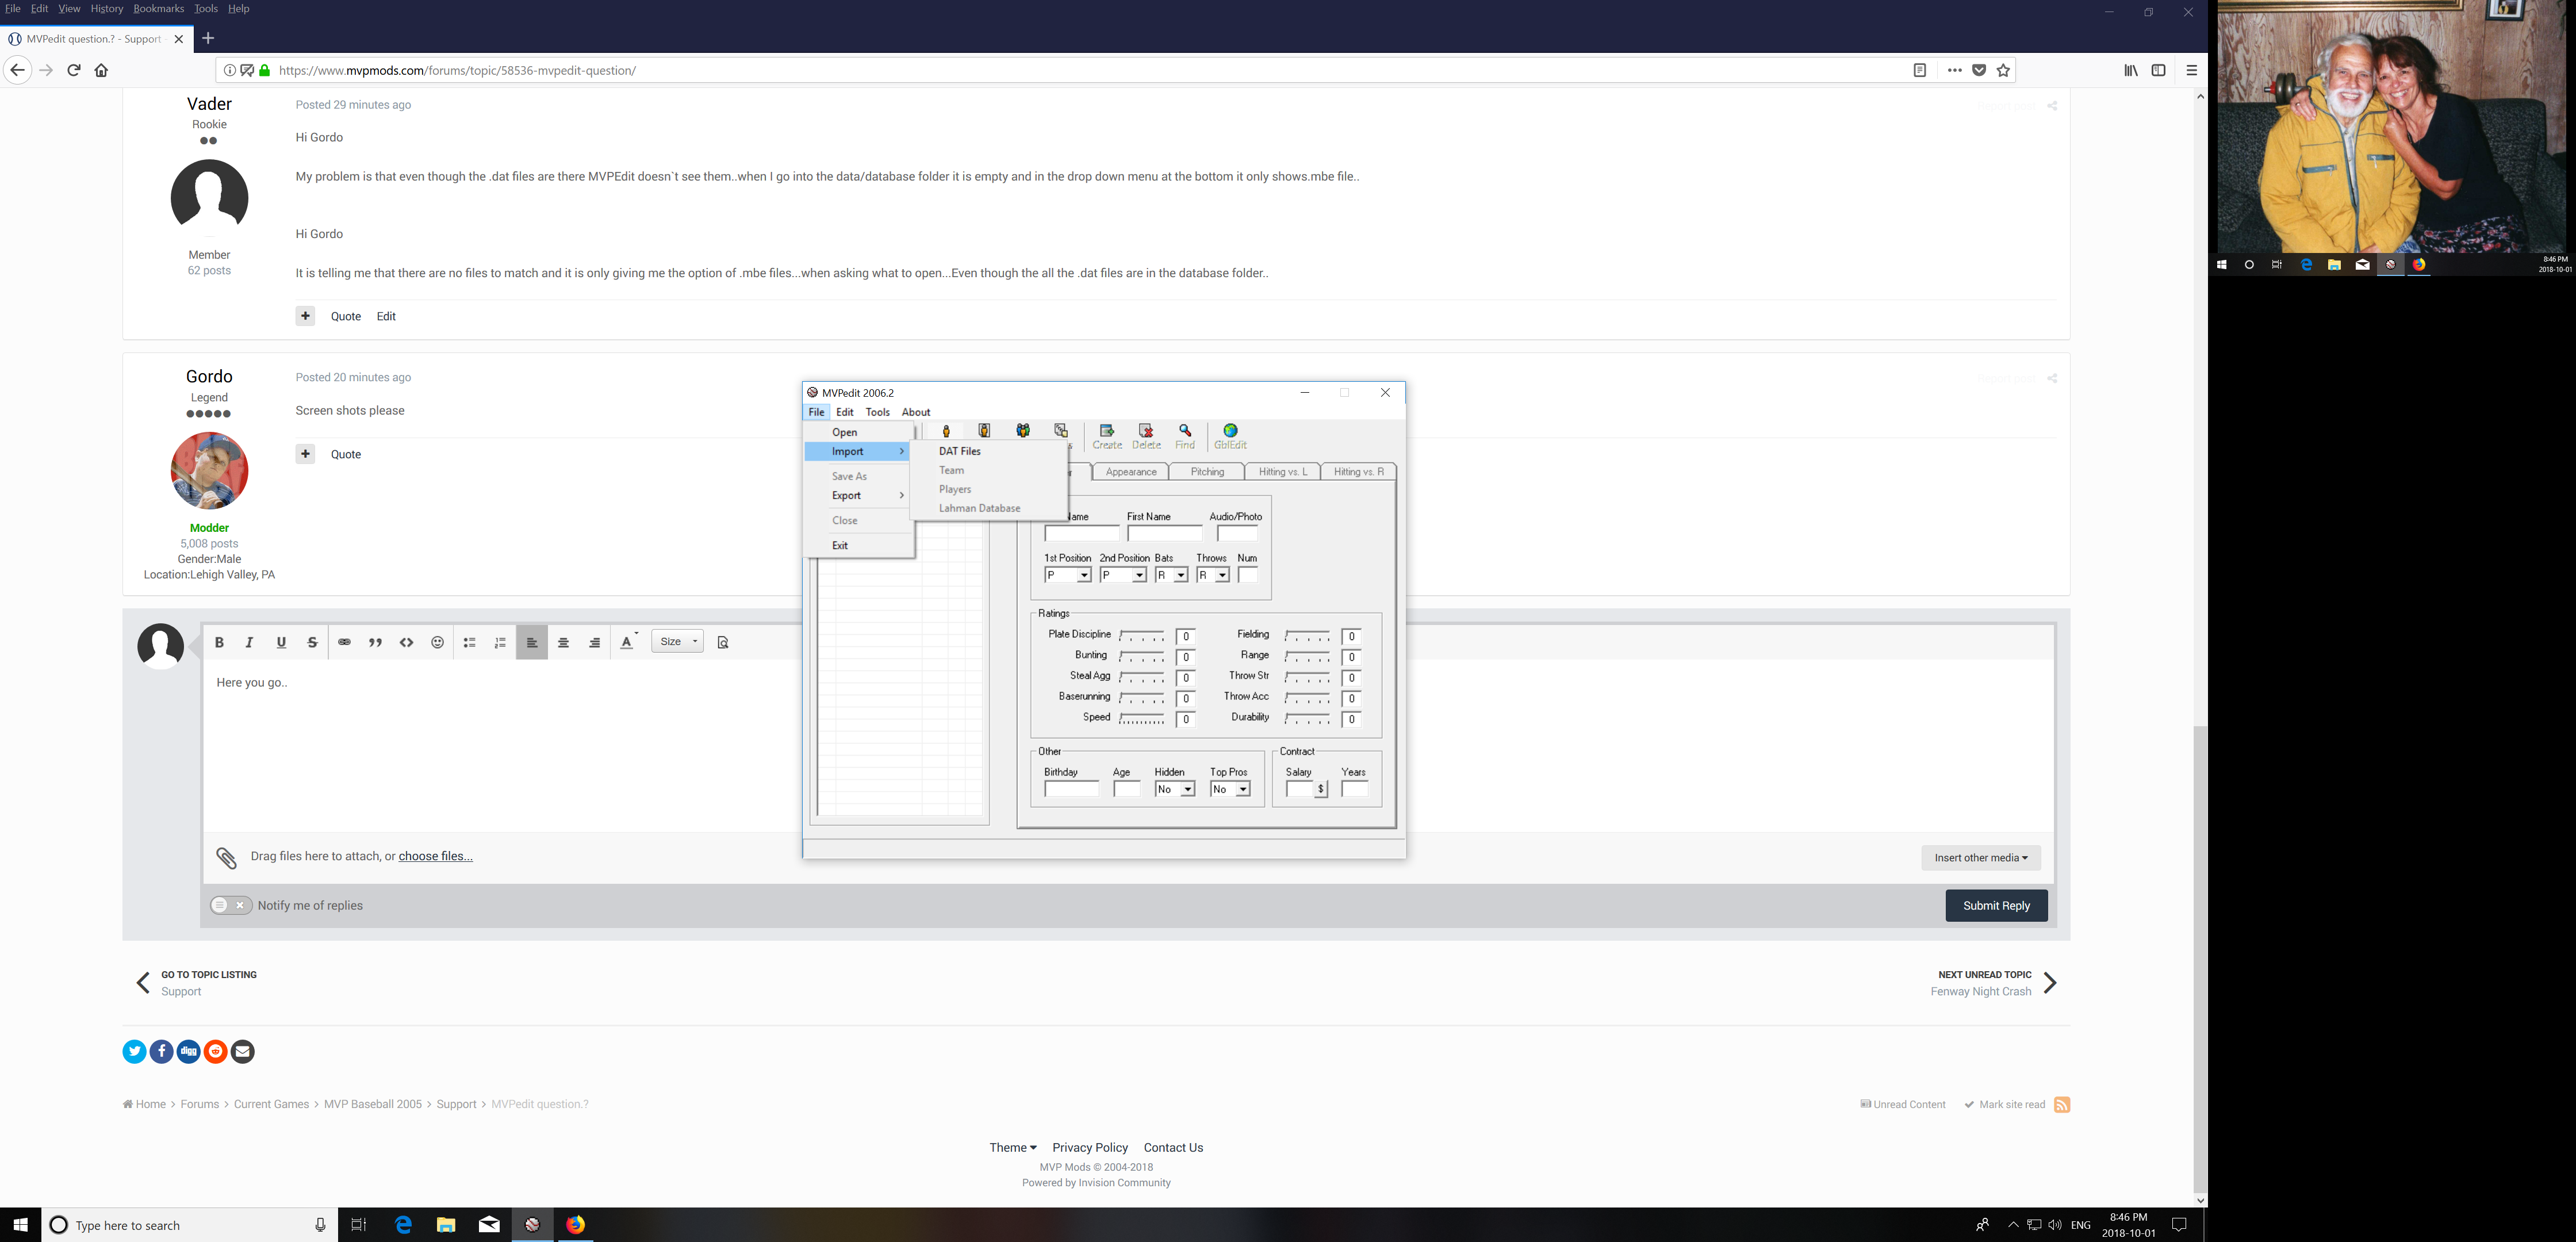The image size is (2576, 1242).
Task: Insert a quote block in the editor
Action: coord(375,642)
